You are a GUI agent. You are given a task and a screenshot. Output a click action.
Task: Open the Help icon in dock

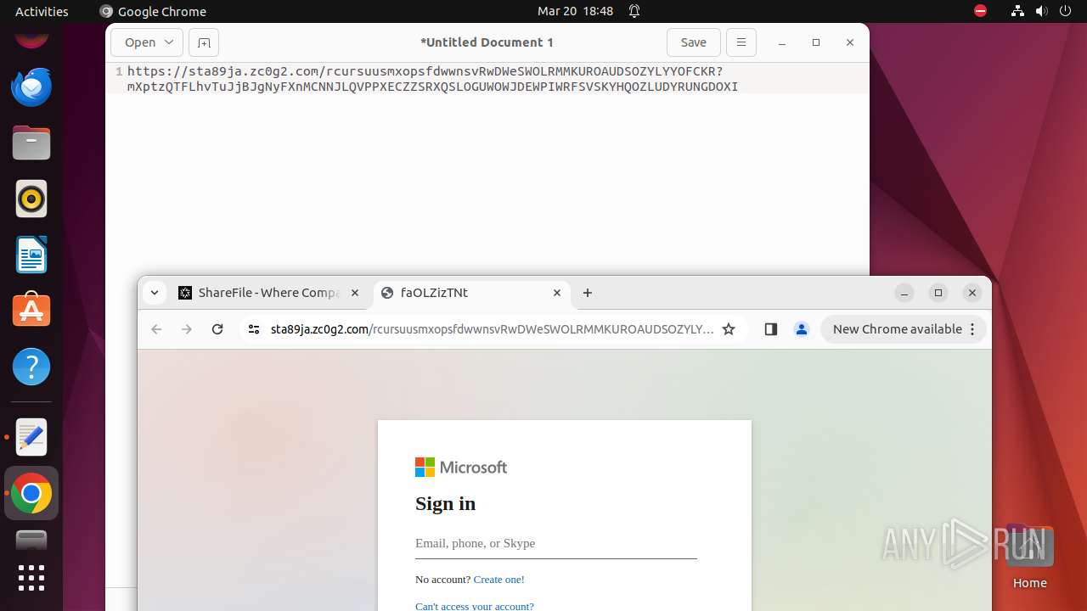tap(31, 367)
